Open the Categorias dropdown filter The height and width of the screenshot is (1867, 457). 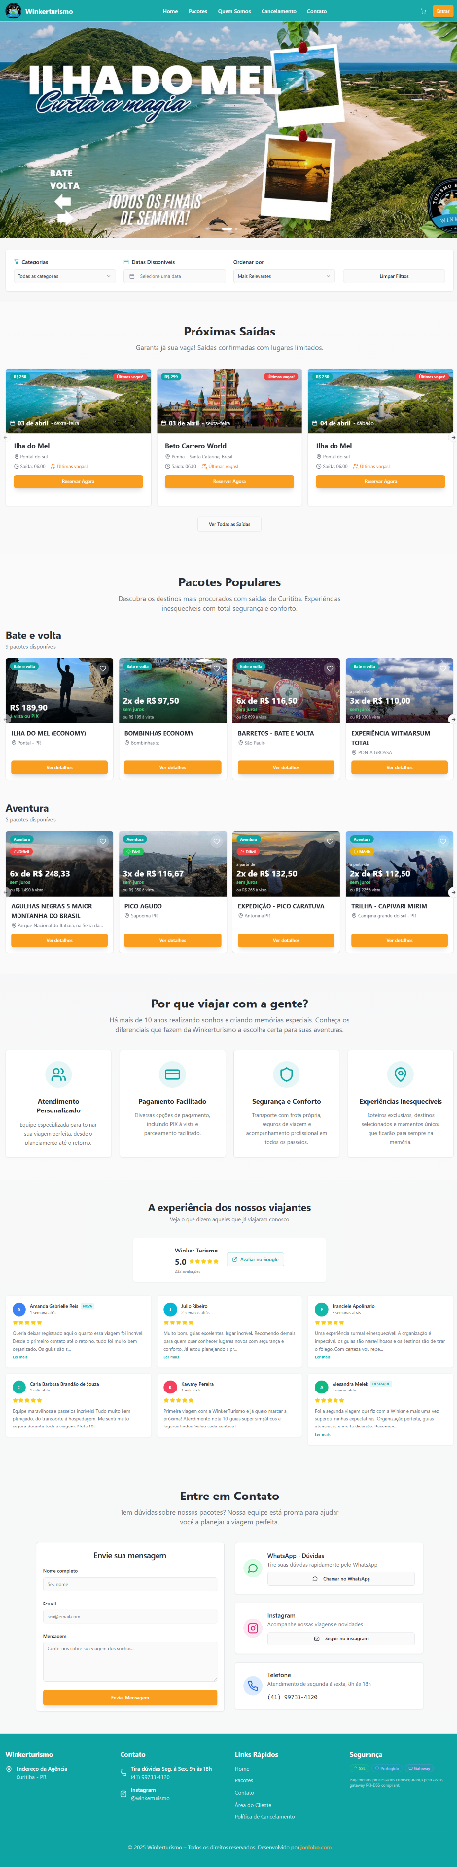(65, 276)
